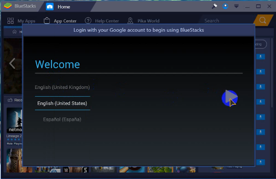Open the Help Center tab
276x179 pixels.
102,21
